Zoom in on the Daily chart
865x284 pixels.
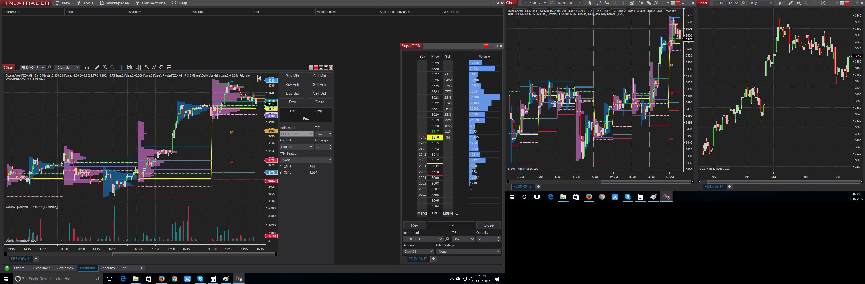(x=798, y=3)
